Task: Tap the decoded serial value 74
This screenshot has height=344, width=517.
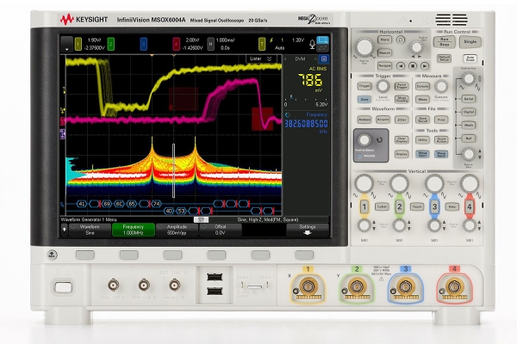Action: (x=156, y=204)
